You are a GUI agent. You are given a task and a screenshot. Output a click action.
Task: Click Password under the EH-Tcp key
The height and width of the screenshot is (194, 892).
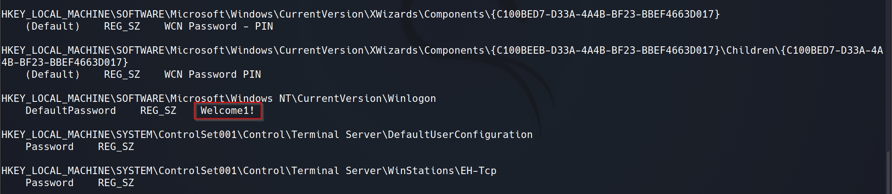[x=49, y=183]
